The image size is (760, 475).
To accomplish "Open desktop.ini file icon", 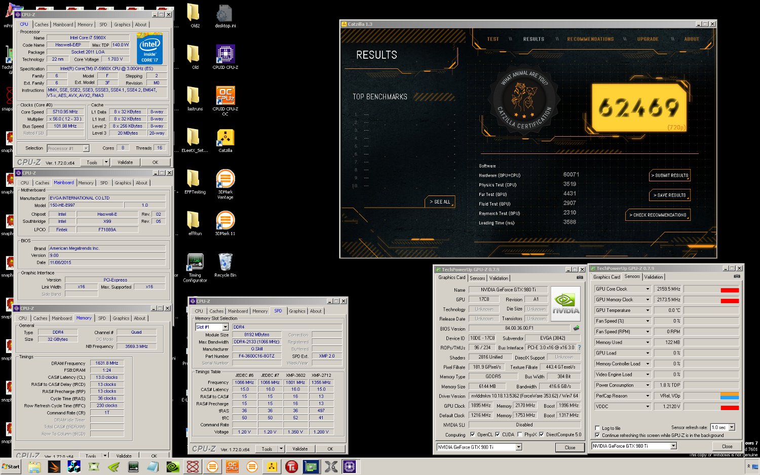I will tap(225, 16).
